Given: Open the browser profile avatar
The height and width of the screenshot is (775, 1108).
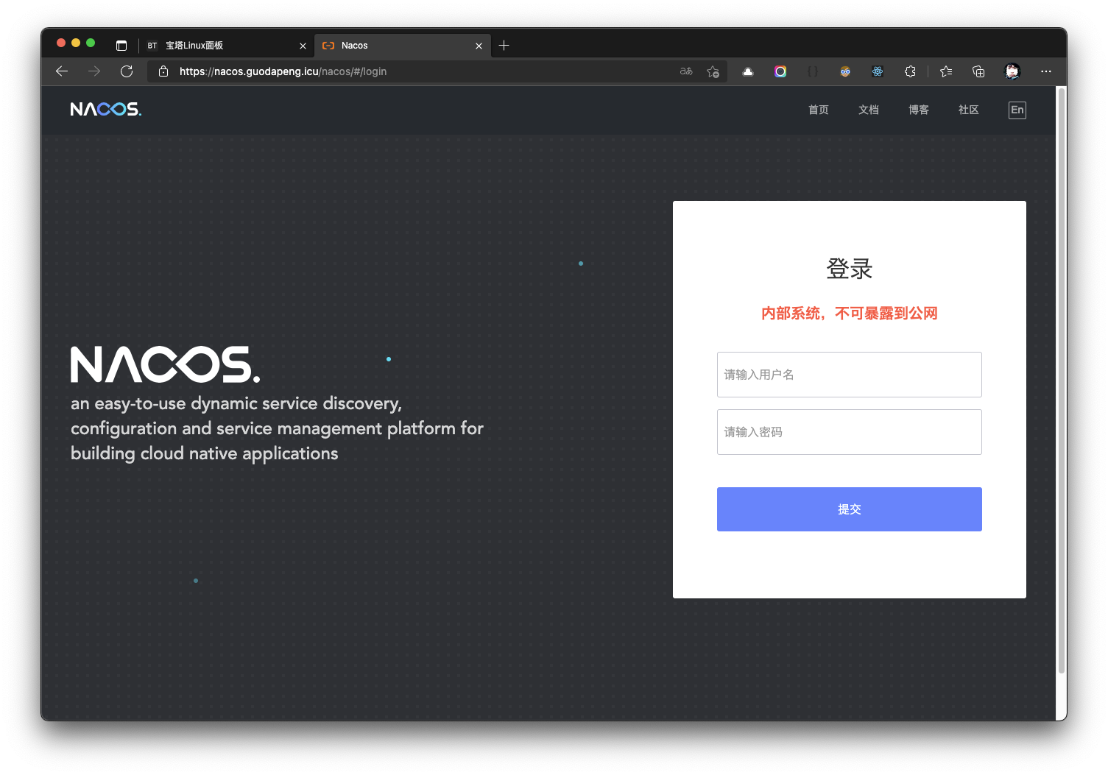Looking at the screenshot, I should point(1012,71).
